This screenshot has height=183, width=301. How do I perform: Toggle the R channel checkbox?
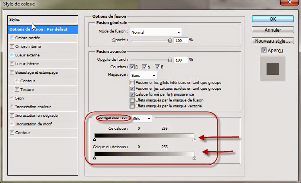pos(132,67)
